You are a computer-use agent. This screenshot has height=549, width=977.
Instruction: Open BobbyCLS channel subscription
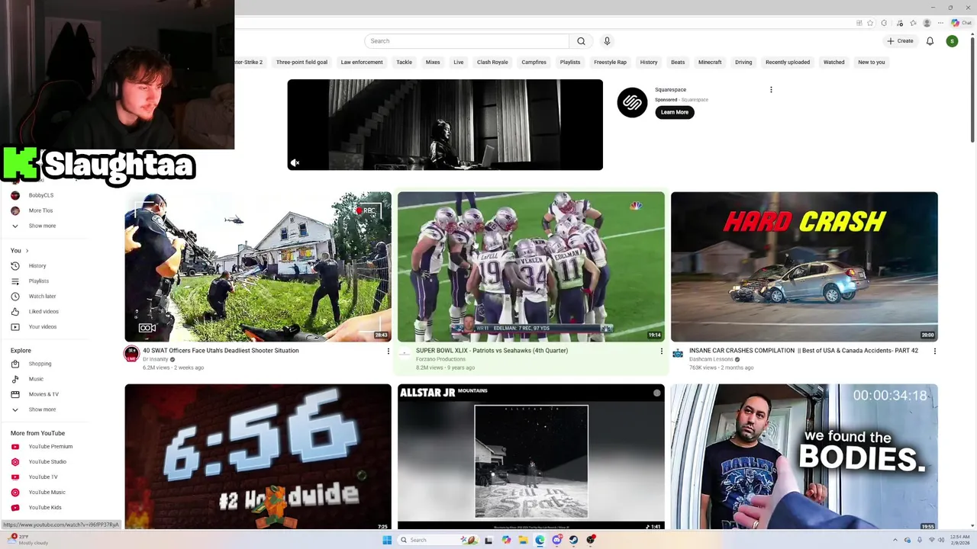pos(40,196)
